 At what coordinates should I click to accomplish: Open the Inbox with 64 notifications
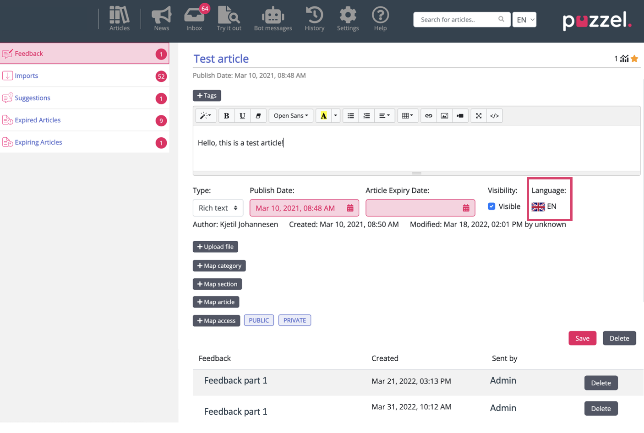(x=194, y=19)
